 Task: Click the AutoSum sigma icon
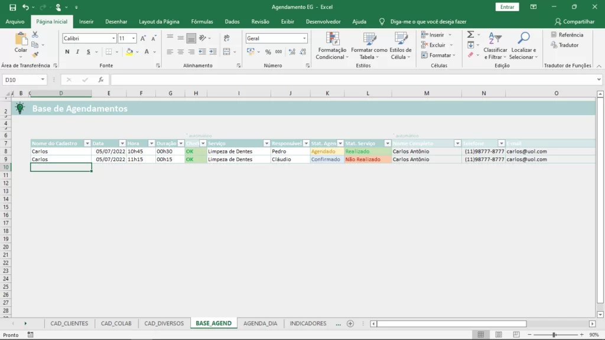471,35
